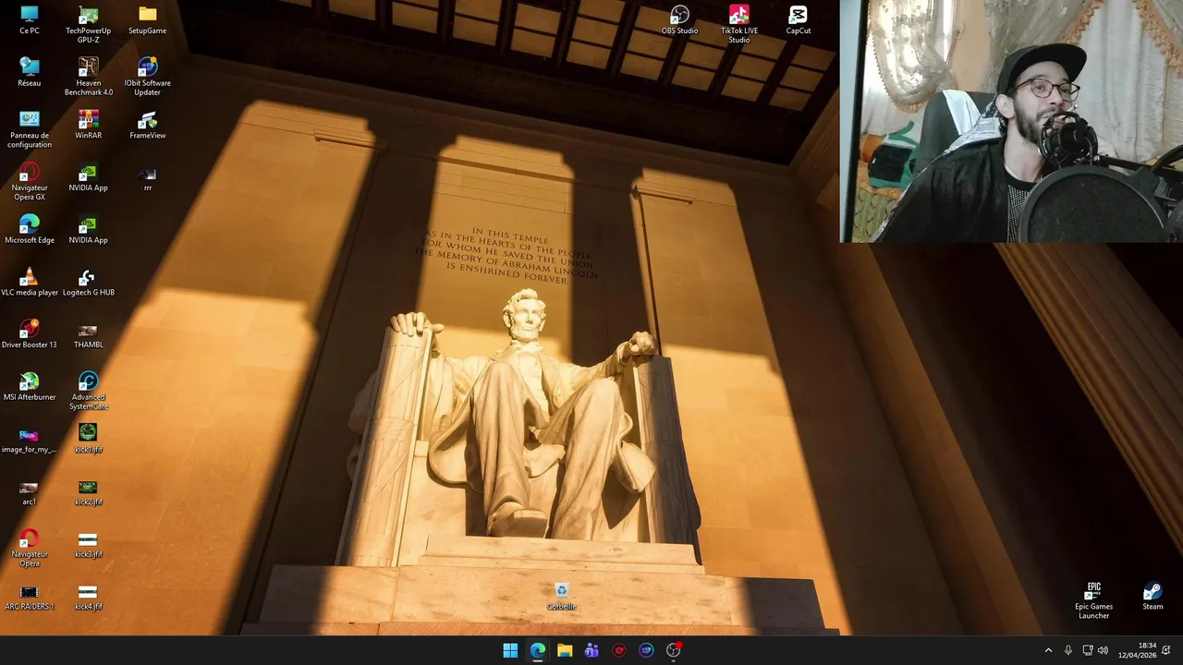The height and width of the screenshot is (665, 1183).
Task: Open NVIDIA App beside Opera GX shortcut
Action: tap(88, 178)
